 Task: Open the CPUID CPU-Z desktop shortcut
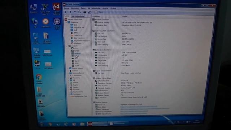(57, 23)
